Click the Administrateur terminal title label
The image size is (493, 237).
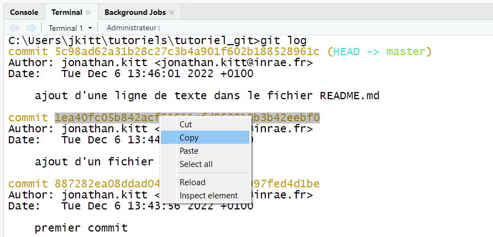(x=133, y=28)
